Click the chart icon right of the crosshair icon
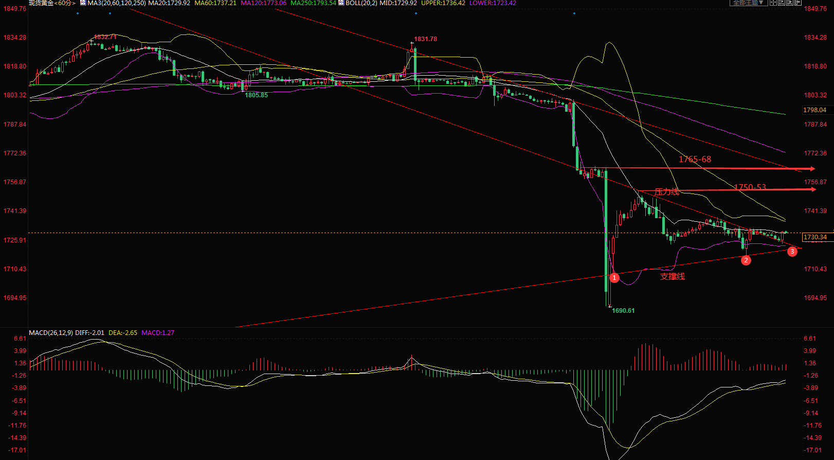The image size is (834, 460). tap(782, 3)
